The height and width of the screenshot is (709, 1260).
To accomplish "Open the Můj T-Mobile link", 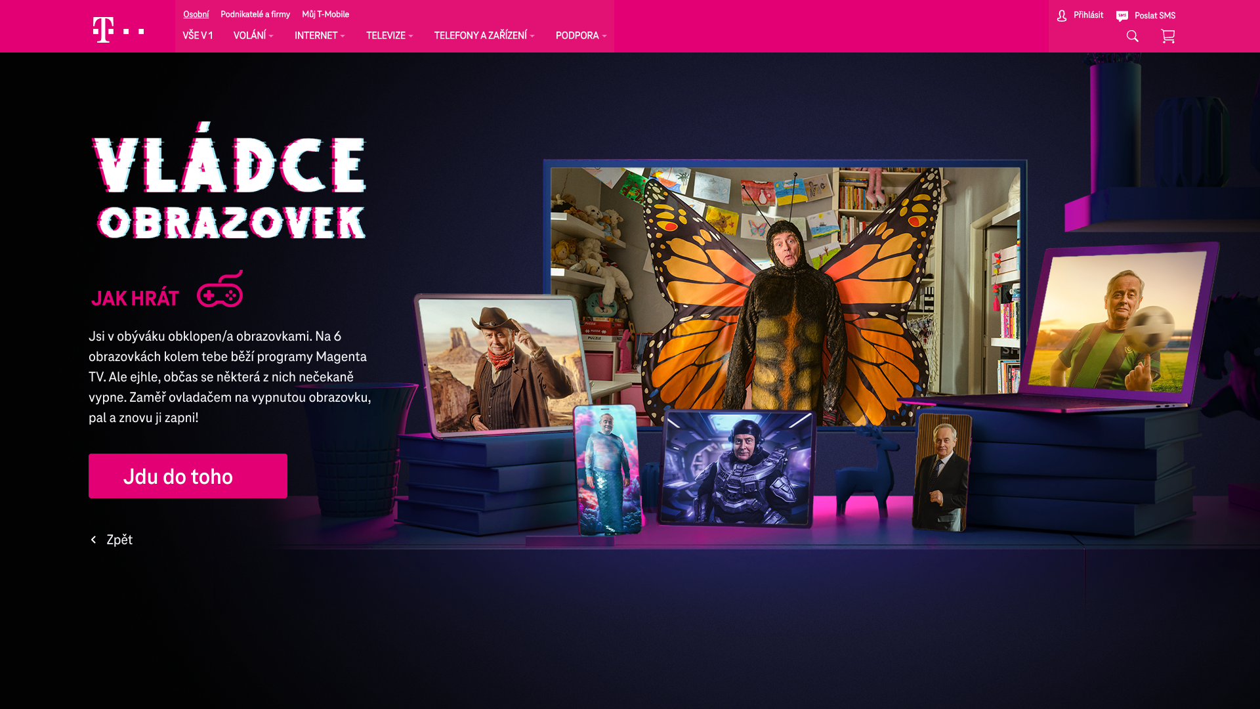I will point(325,14).
